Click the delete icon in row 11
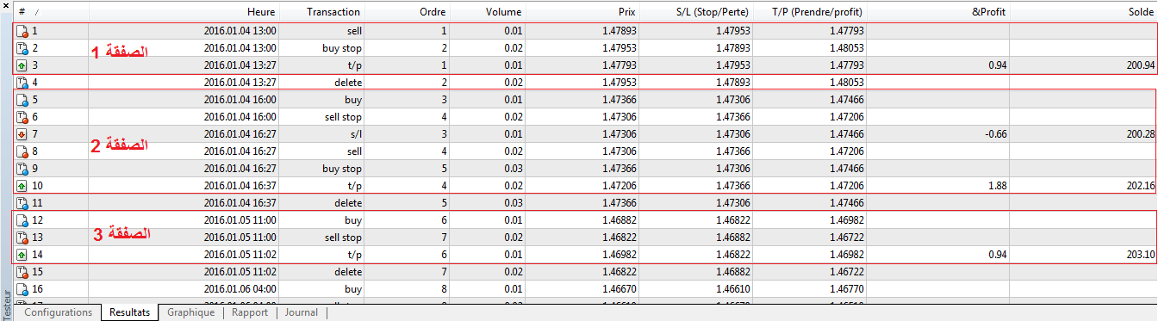 click(x=22, y=203)
